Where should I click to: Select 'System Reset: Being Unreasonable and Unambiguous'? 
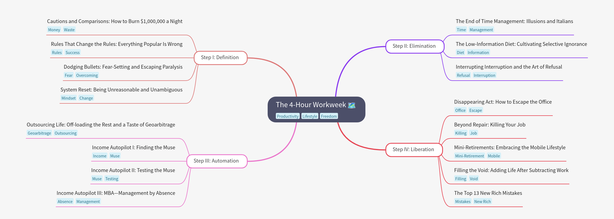[121, 90]
